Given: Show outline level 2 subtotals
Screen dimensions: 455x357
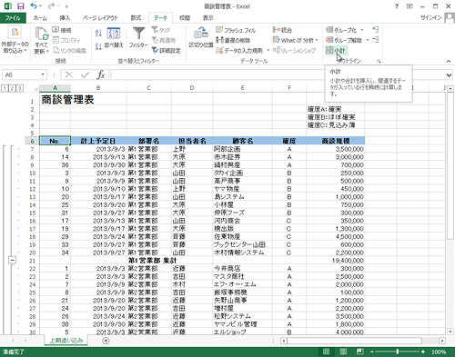Looking at the screenshot, I should 12,88.
